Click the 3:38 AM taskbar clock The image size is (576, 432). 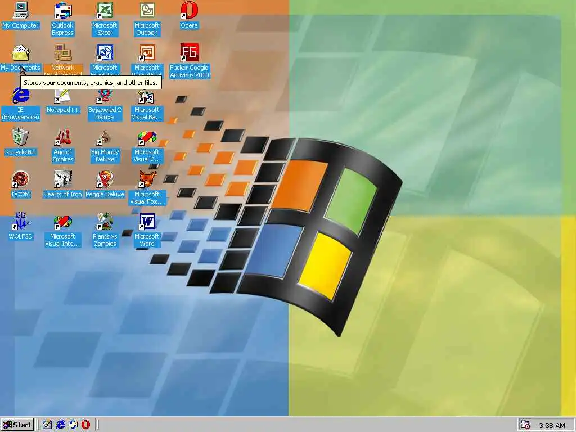pos(552,425)
